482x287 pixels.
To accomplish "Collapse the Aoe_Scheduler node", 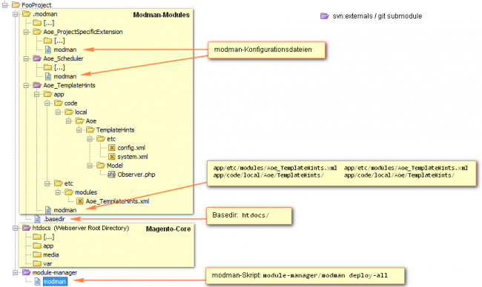I will 26,58.
